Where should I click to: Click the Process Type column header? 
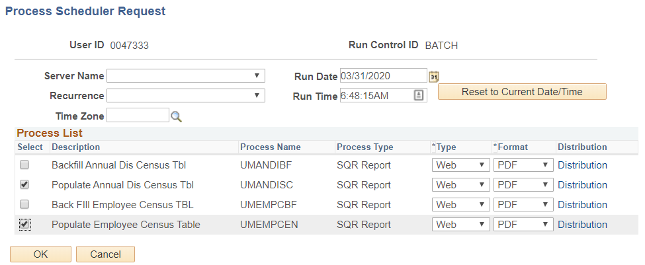coord(365,147)
